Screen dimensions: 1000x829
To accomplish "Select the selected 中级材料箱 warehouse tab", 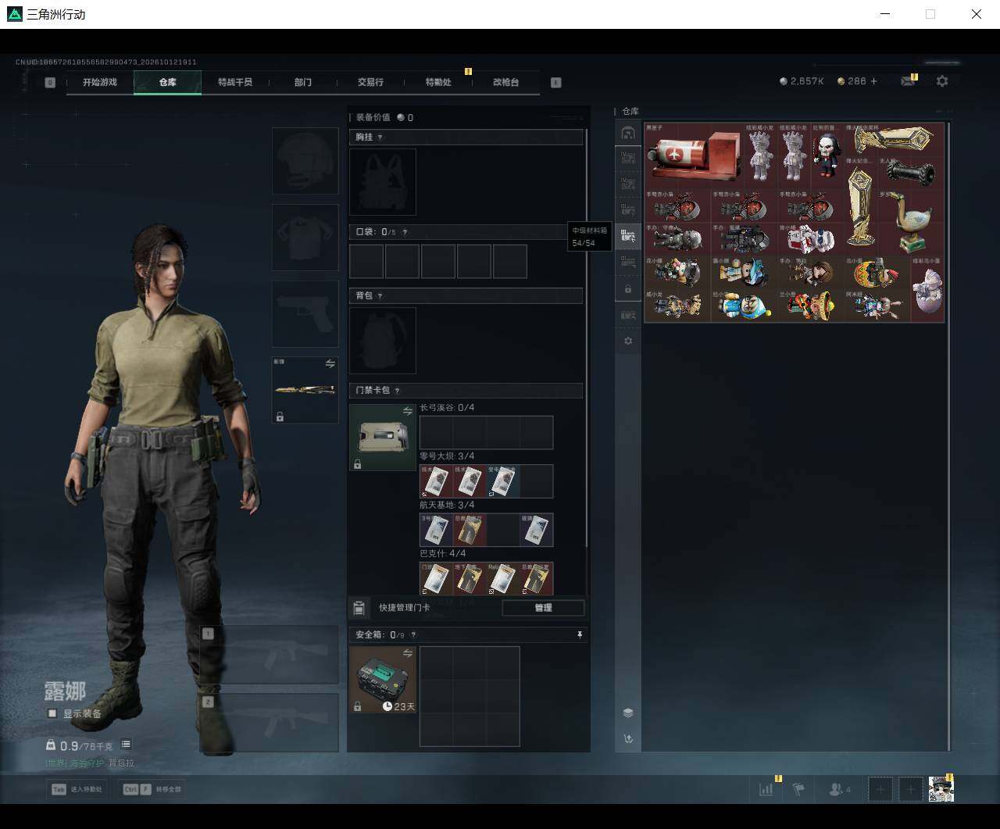I will click(628, 235).
